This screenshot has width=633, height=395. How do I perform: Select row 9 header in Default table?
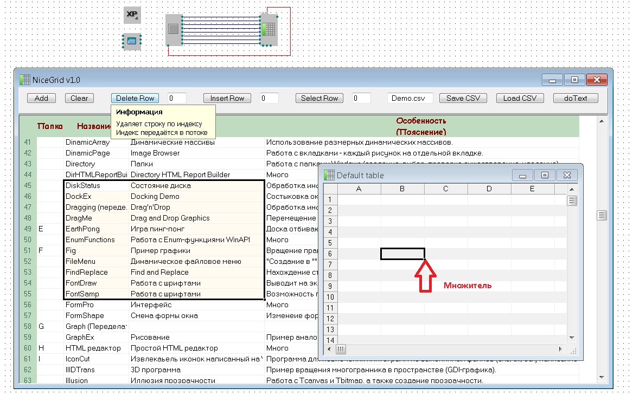tap(330, 286)
